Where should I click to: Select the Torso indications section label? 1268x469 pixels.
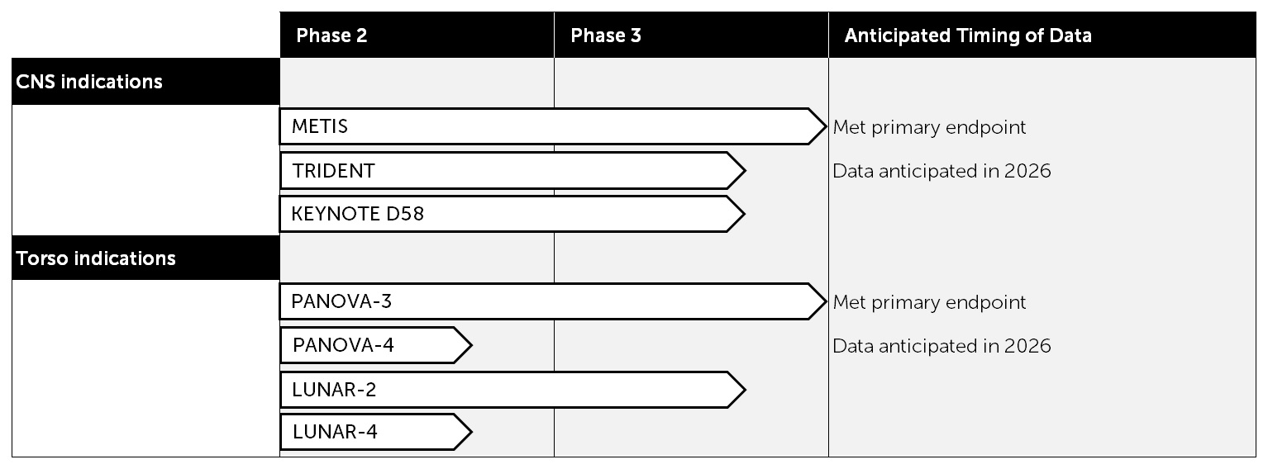[96, 258]
